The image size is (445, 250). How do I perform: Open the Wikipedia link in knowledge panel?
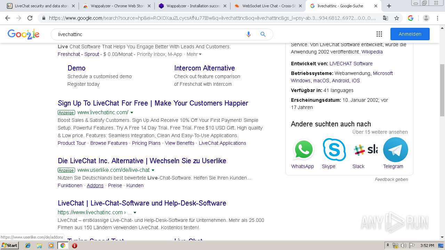[x=372, y=52]
